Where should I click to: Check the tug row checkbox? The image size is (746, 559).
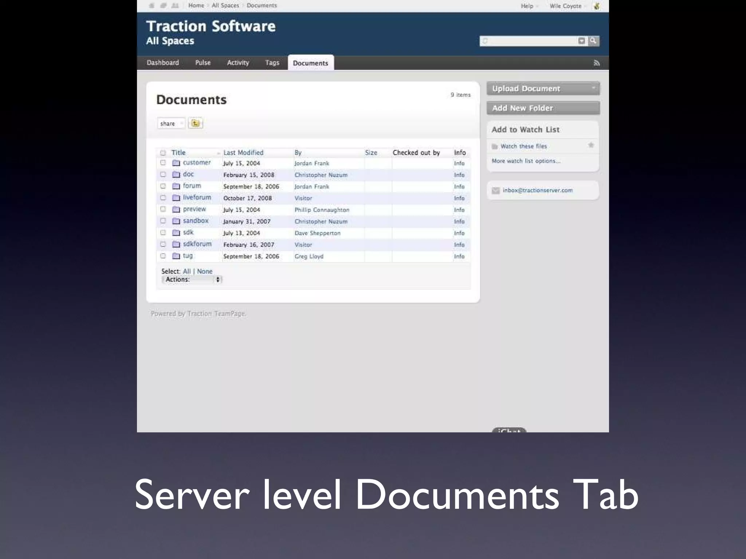(163, 256)
